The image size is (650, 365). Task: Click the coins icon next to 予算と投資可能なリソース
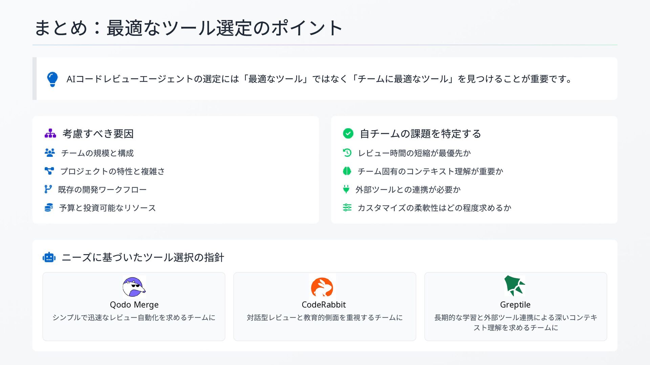pyautogui.click(x=49, y=208)
